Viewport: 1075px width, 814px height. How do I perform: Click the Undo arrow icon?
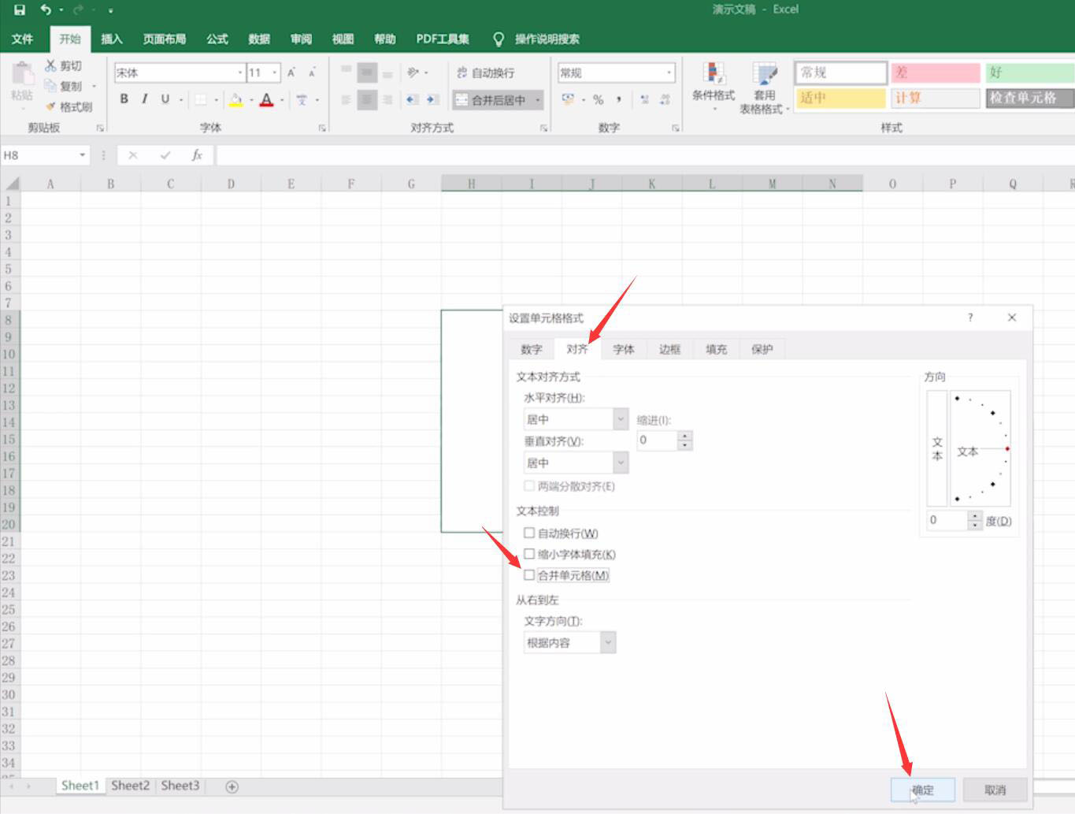(x=46, y=10)
